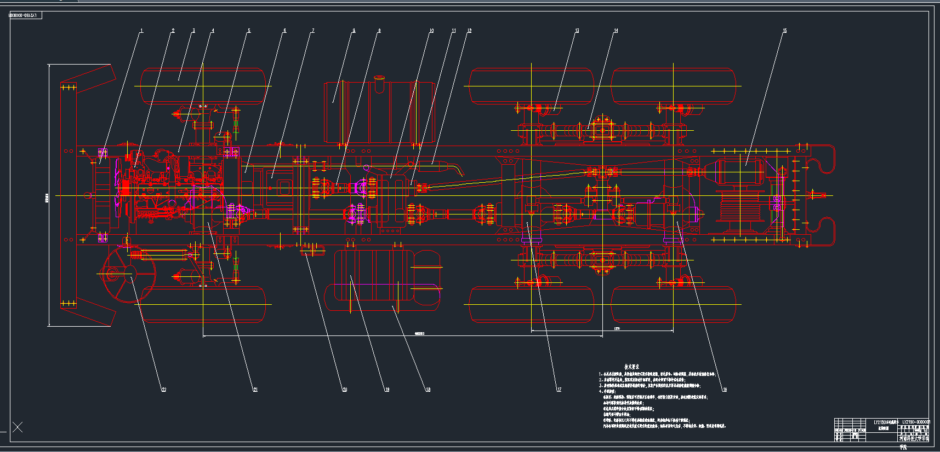This screenshot has height=452, width=940.
Task: Select callout number 17 at bottom
Action: pyautogui.click(x=559, y=390)
